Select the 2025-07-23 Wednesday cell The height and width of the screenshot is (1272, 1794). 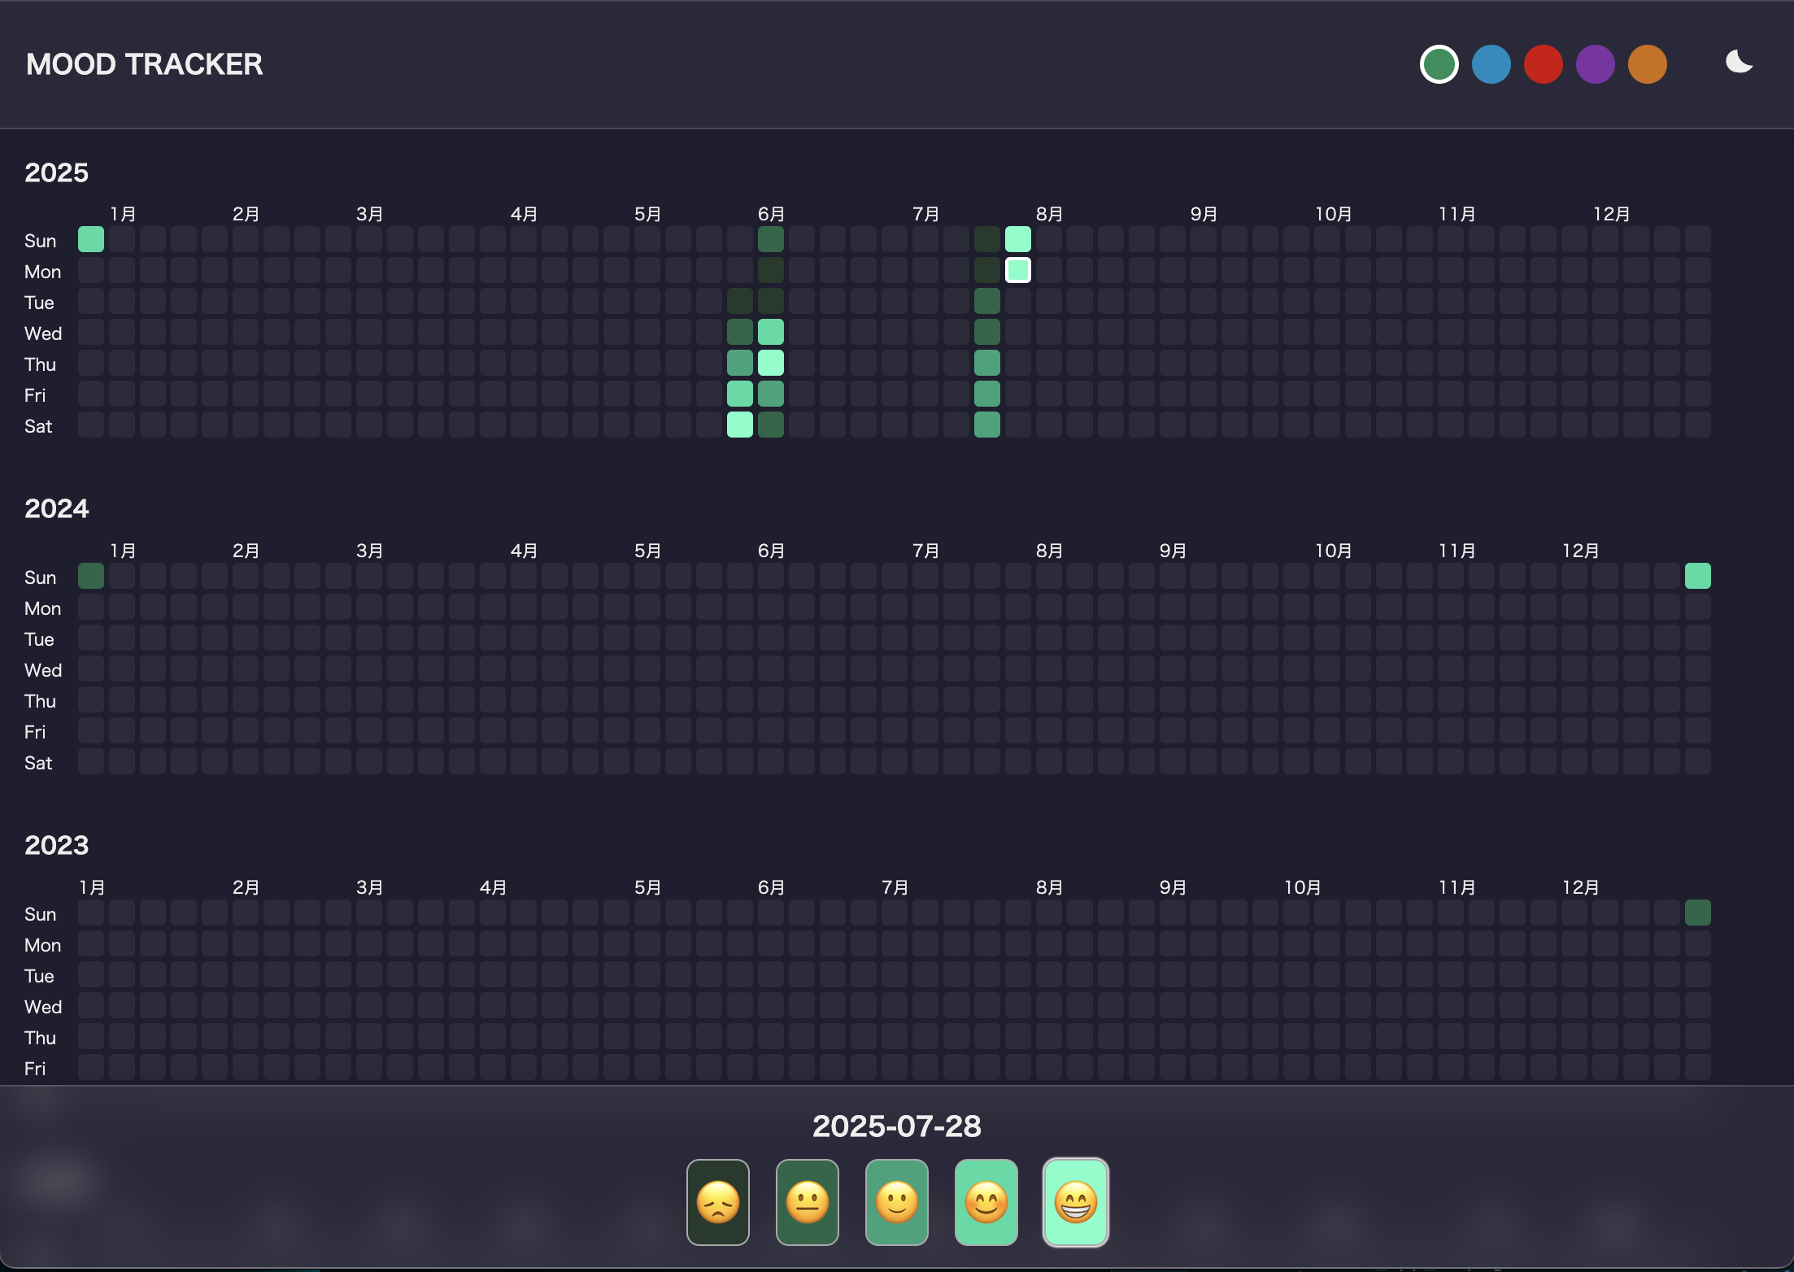click(987, 332)
